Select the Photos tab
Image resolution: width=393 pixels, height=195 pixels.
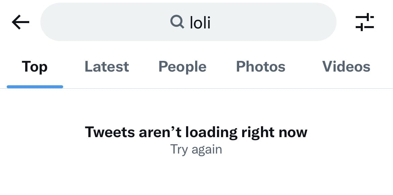coord(261,67)
